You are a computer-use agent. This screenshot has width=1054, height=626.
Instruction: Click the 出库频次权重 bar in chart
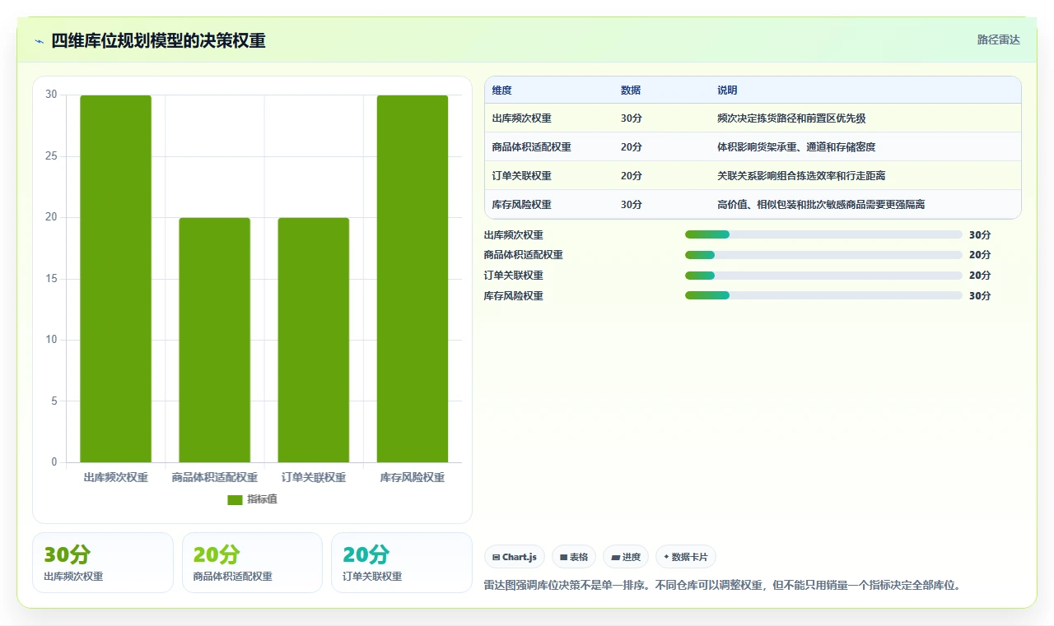115,279
